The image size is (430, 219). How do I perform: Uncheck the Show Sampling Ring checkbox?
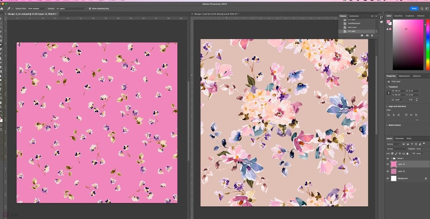[x=90, y=9]
